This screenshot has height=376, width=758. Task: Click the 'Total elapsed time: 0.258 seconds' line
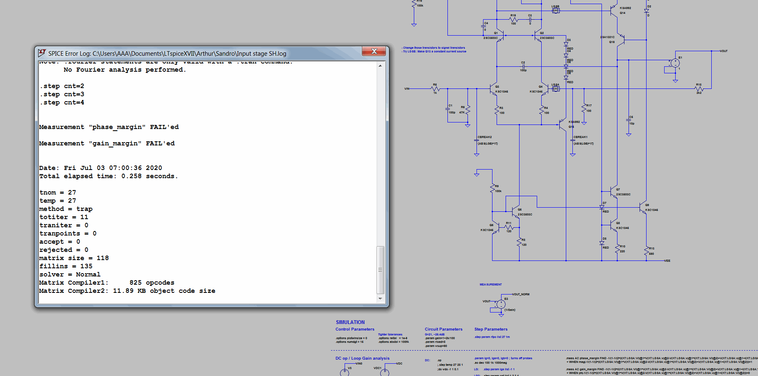[109, 176]
